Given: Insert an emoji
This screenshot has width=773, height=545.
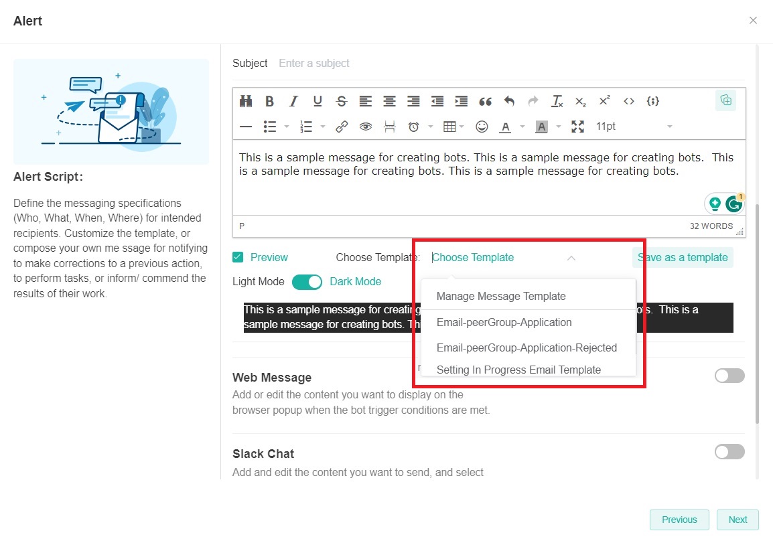Looking at the screenshot, I should pos(482,126).
